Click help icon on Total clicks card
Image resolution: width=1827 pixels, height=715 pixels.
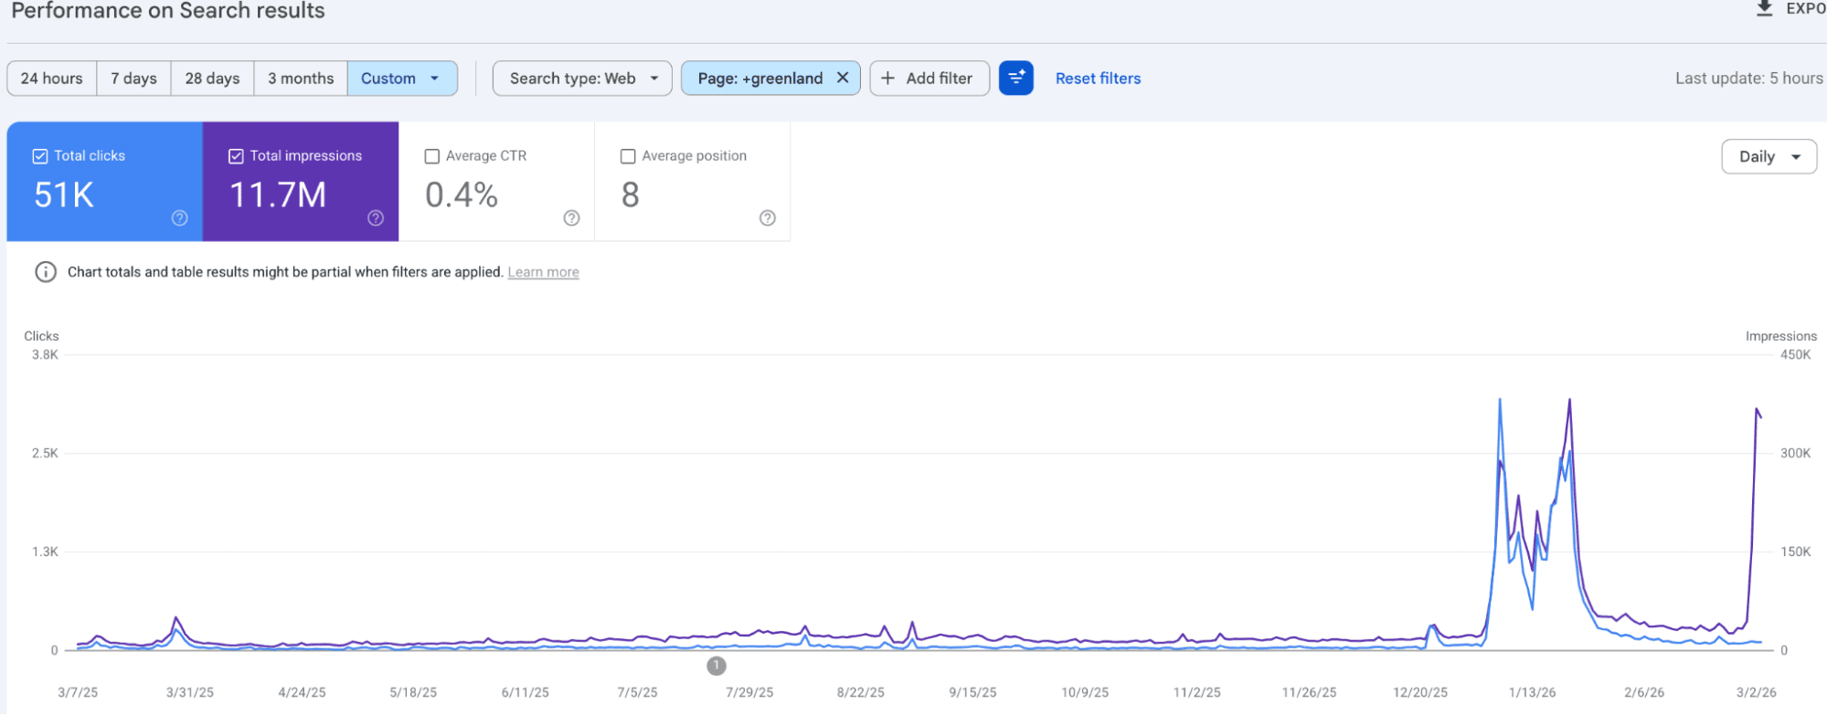tap(180, 217)
